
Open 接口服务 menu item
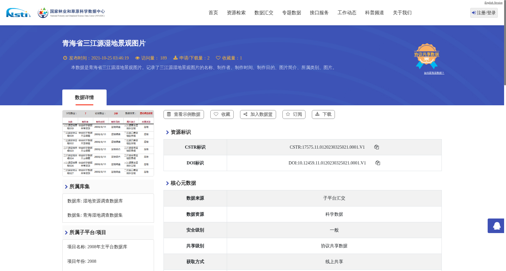coord(319,13)
